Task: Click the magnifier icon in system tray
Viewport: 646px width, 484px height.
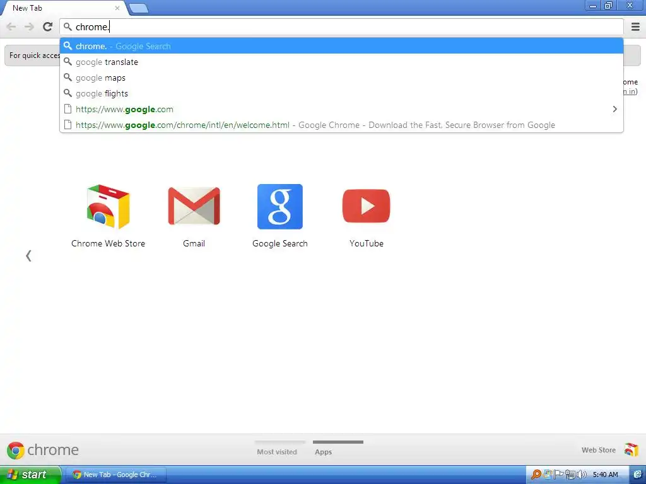Action: (536, 475)
